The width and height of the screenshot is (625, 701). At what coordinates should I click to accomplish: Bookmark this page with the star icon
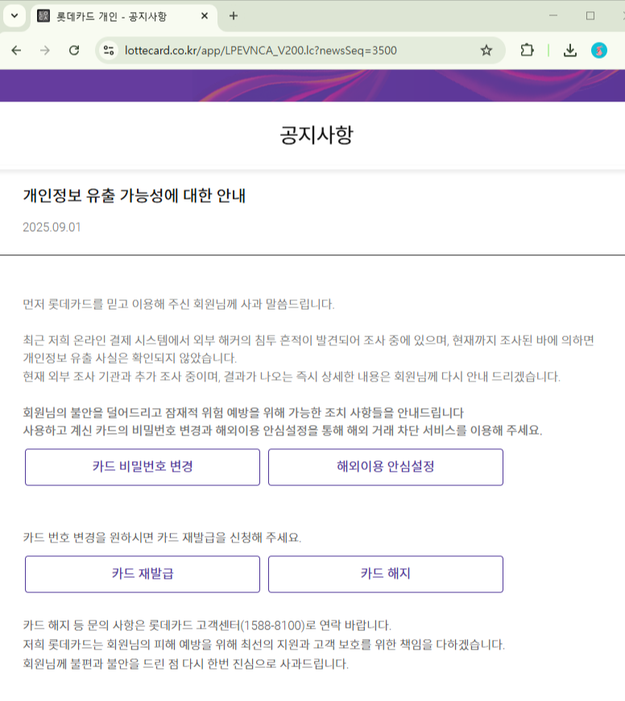tap(486, 51)
